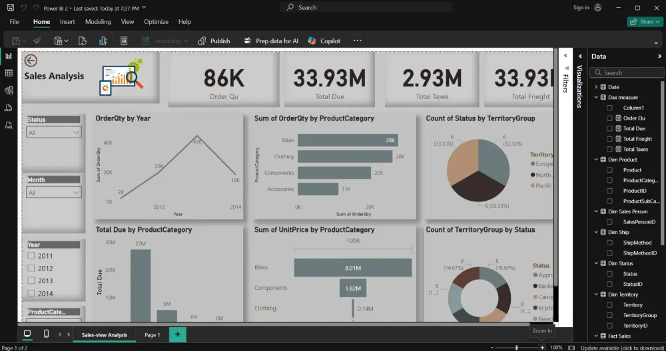Check the 2013 year checkbox

(x=31, y=281)
